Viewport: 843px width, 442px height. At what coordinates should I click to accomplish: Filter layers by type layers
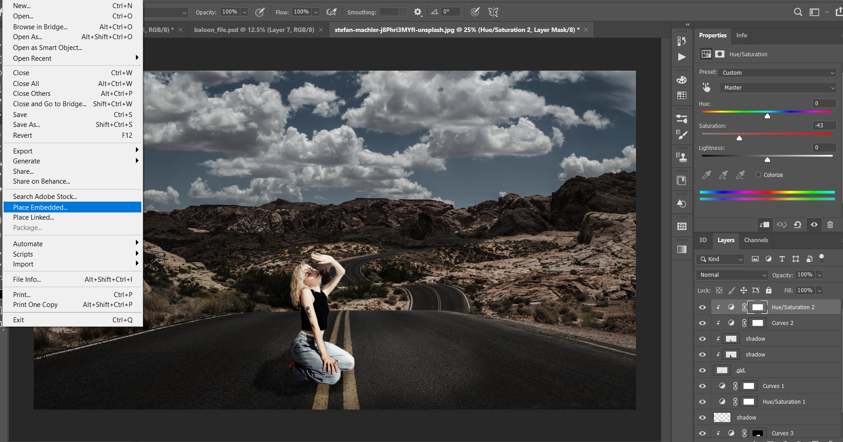pyautogui.click(x=782, y=259)
